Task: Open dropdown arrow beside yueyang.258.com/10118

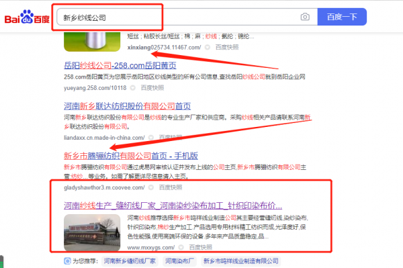Action: 132,88
